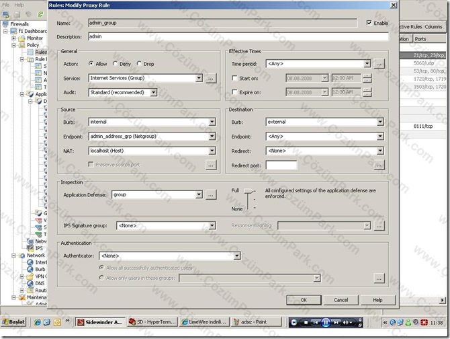
Task: Select the Rules item in the tree
Action: (41, 52)
